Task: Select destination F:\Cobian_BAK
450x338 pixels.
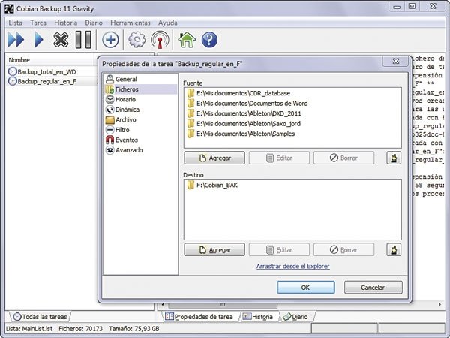Action: 212,185
